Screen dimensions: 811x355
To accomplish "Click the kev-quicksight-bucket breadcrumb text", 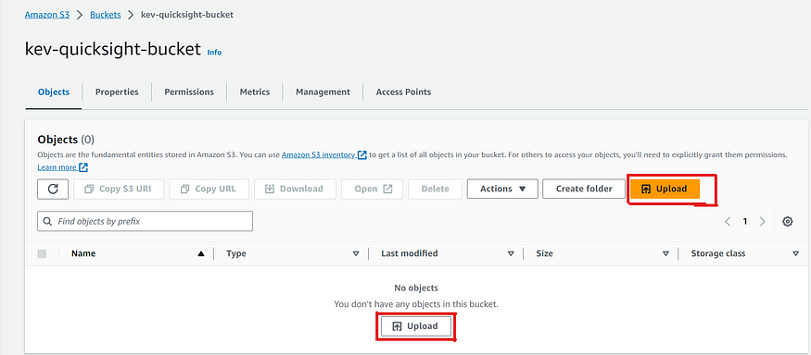I will pyautogui.click(x=187, y=15).
